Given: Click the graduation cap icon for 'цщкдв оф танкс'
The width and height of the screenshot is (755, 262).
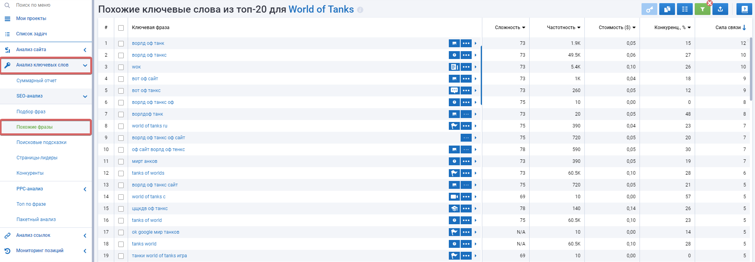Looking at the screenshot, I should coord(454,208).
